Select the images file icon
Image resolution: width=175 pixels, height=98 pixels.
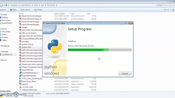point(20,27)
